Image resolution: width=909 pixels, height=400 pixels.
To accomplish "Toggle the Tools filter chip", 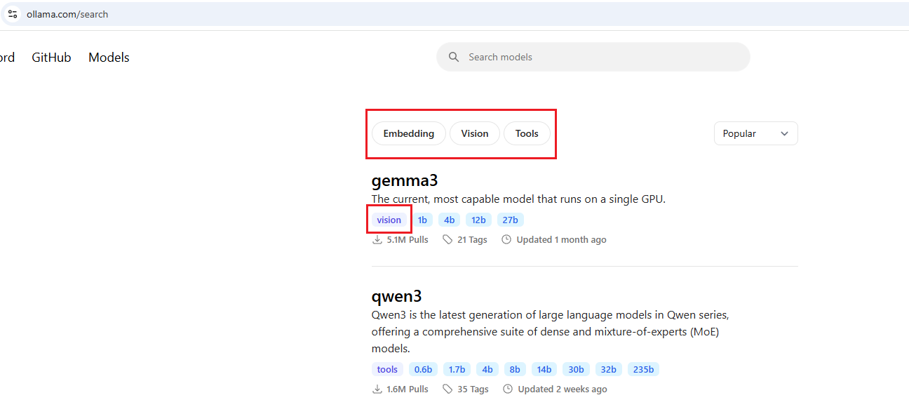I will point(527,133).
